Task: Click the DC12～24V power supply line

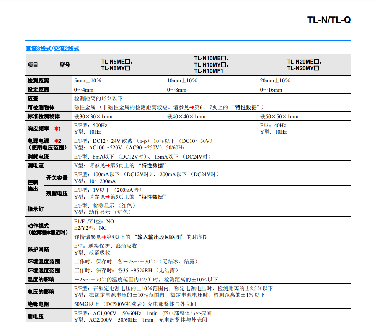Action: (x=143, y=141)
